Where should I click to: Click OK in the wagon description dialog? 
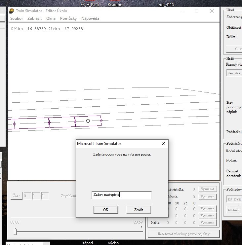click(x=106, y=210)
